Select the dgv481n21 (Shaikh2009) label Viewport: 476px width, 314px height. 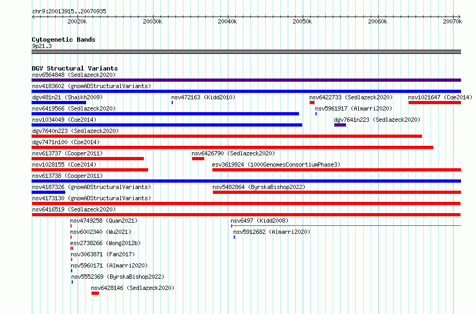click(x=67, y=97)
